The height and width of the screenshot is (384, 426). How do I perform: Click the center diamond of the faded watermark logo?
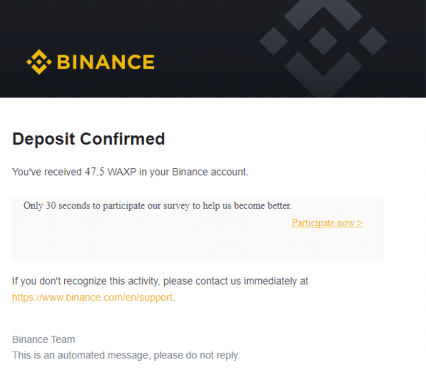point(323,41)
